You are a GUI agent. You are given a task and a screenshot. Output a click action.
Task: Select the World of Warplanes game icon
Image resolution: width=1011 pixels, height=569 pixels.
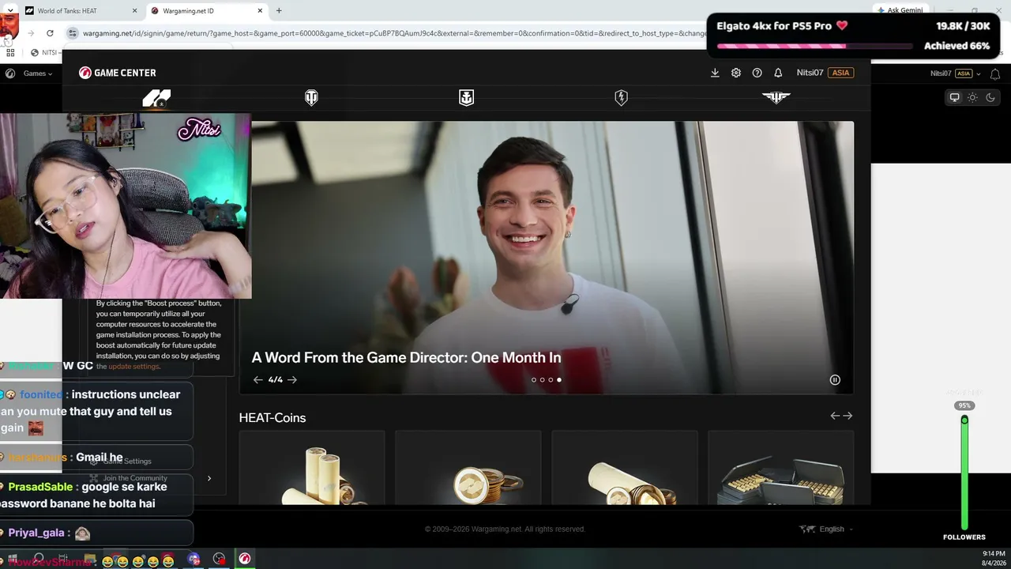(x=776, y=98)
